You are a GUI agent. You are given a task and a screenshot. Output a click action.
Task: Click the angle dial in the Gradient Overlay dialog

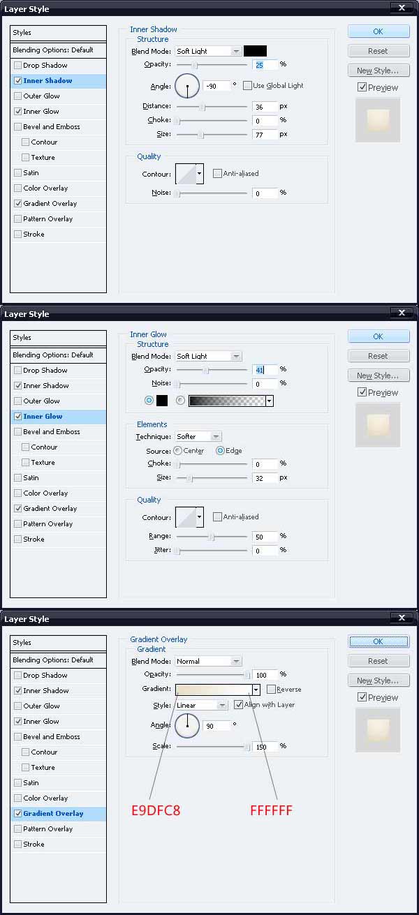pyautogui.click(x=187, y=726)
